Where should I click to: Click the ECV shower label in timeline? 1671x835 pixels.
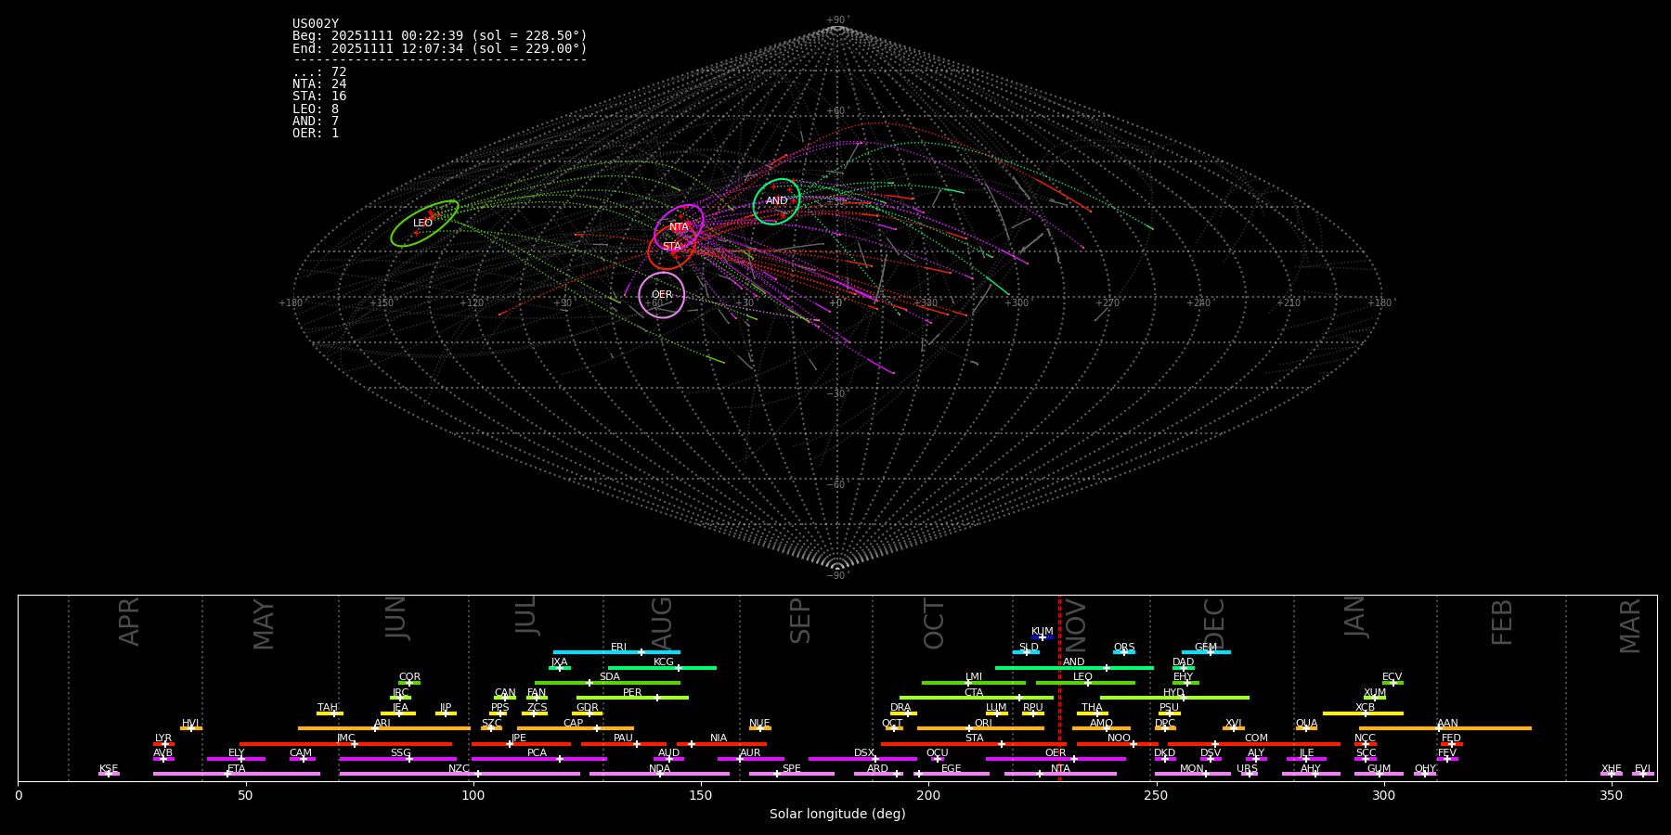pos(1392,677)
